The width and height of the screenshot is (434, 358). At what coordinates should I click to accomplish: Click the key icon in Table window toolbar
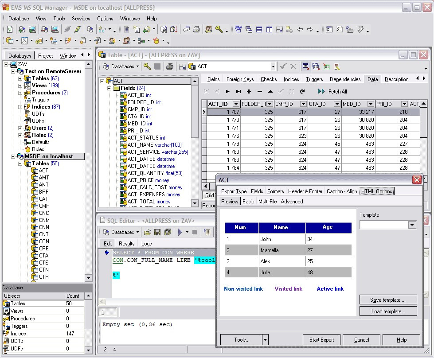point(147,66)
